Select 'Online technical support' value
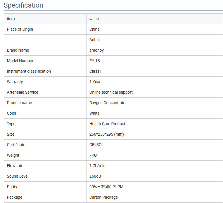This screenshot has width=223, height=203. click(111, 92)
